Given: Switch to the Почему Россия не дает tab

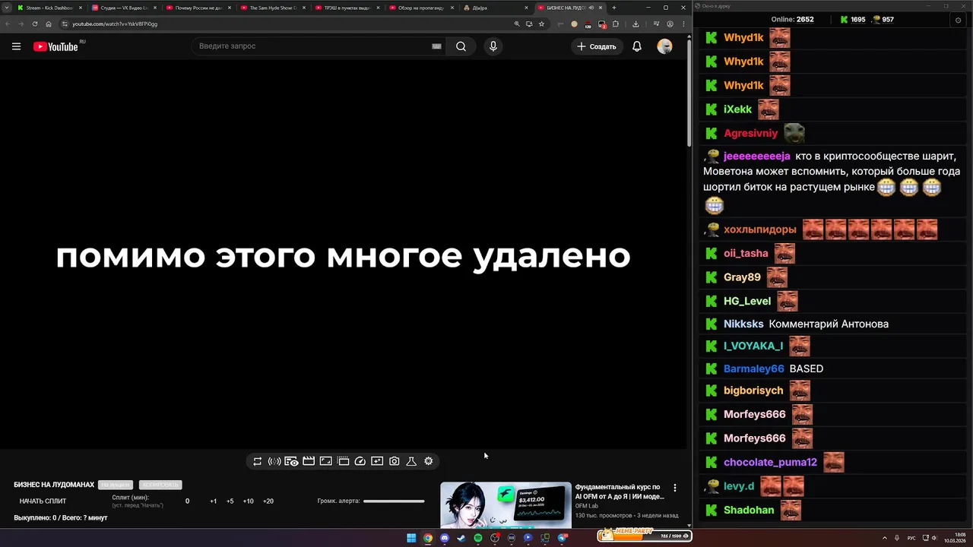Looking at the screenshot, I should (x=198, y=8).
